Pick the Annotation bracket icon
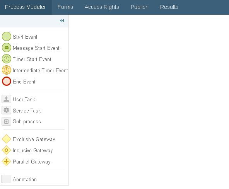Viewport: 229px width, 189px height. tap(7, 179)
